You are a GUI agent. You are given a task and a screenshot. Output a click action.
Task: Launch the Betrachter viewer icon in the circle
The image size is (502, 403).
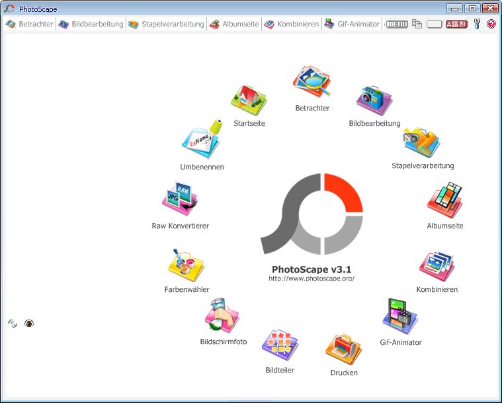(x=312, y=81)
